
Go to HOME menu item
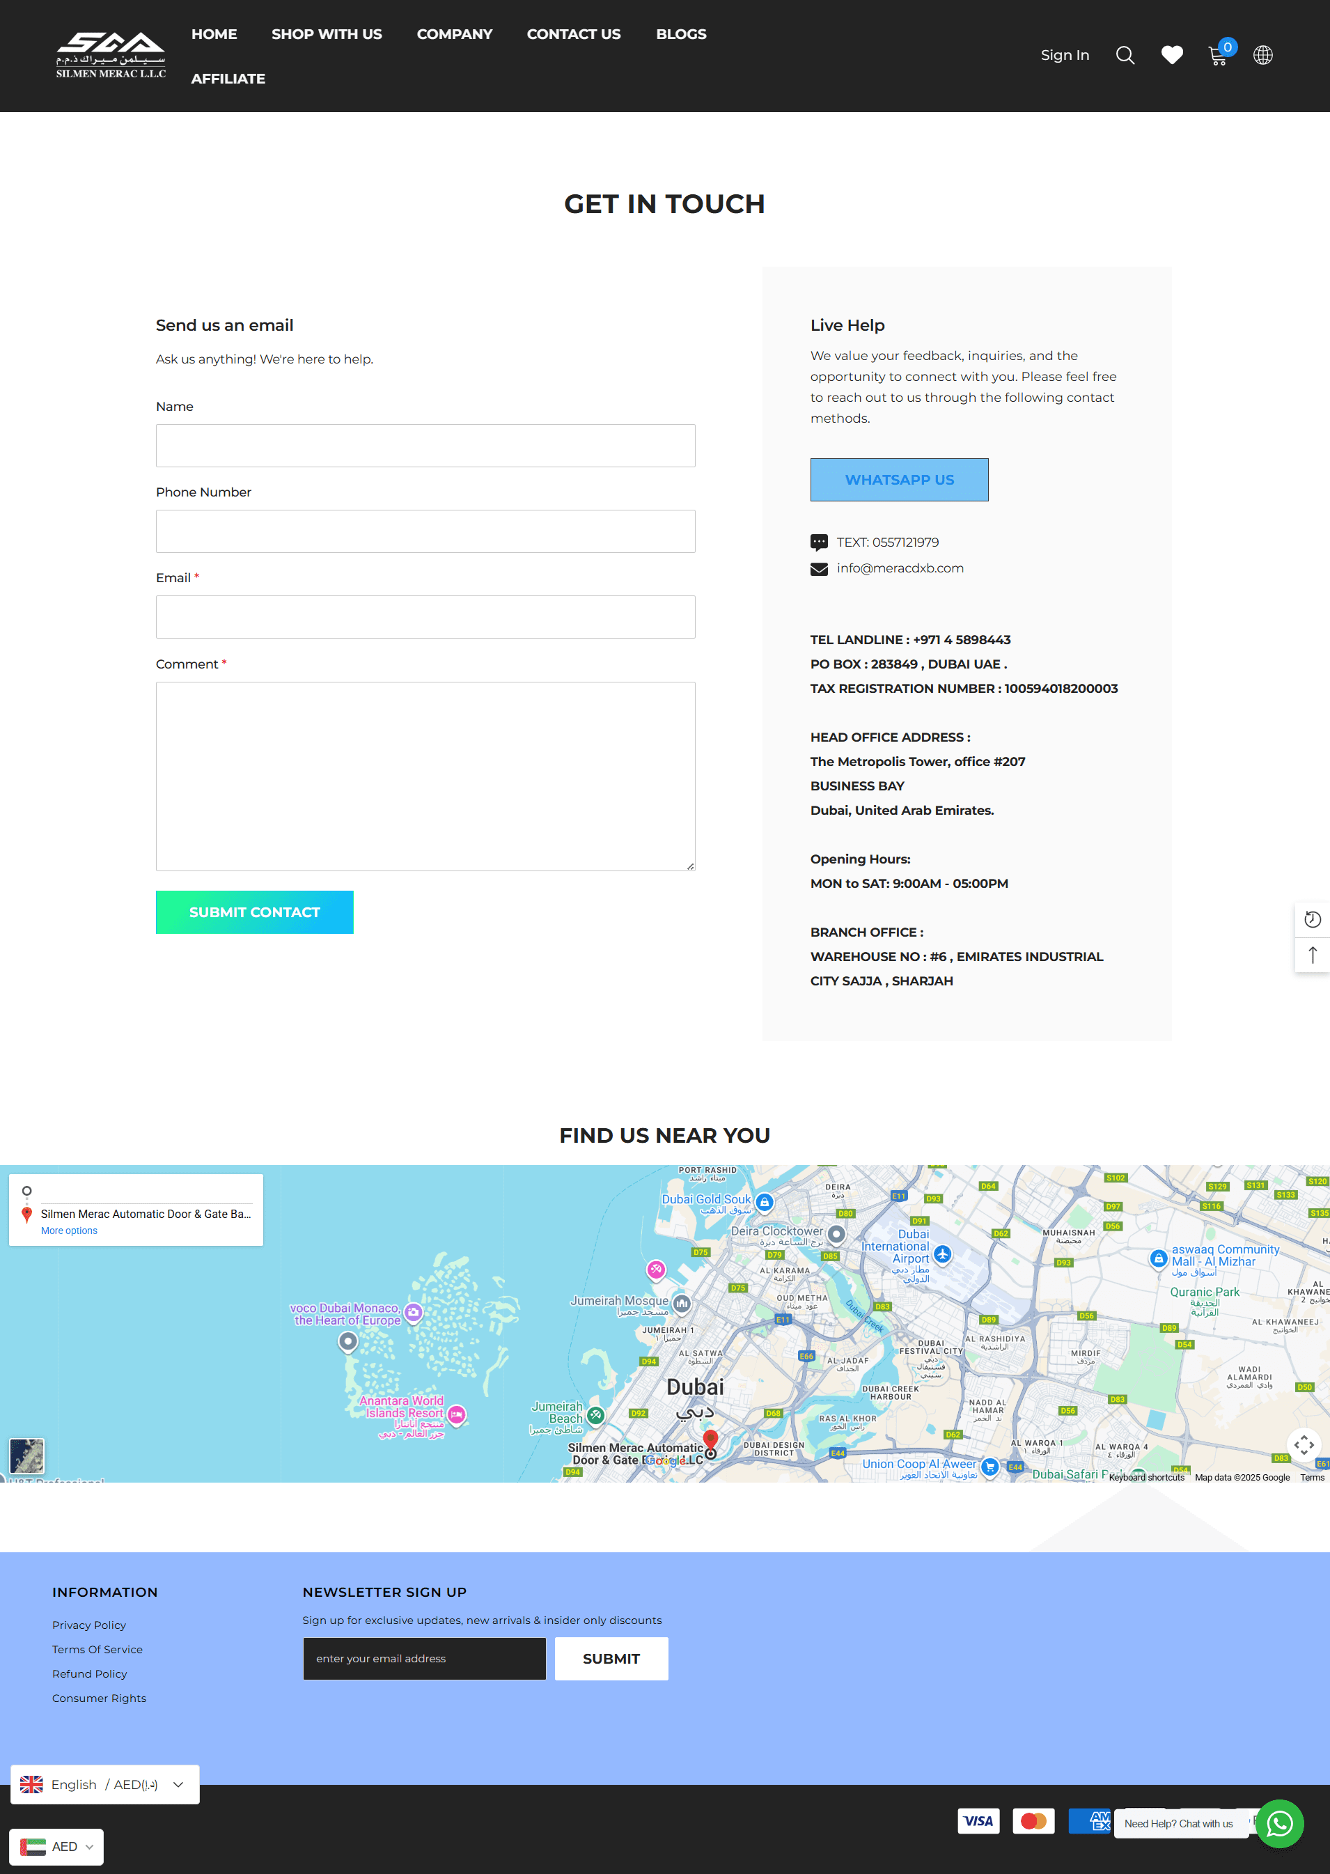[x=214, y=34]
